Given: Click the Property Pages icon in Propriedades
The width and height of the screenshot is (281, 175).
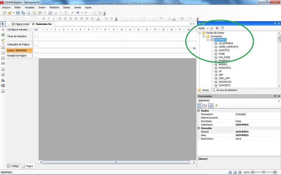Looking at the screenshot, I should point(211,106).
